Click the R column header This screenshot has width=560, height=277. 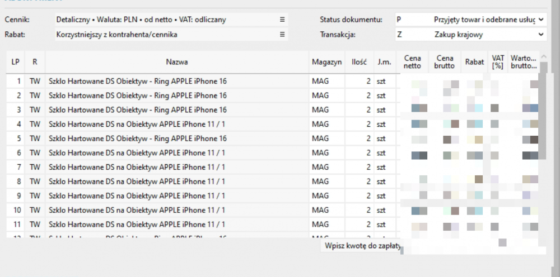pyautogui.click(x=35, y=62)
